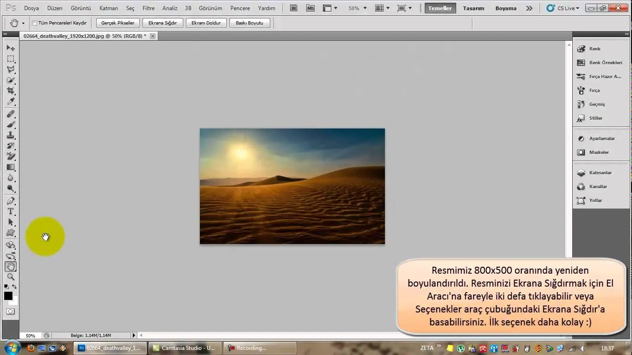Enable Tüm Pencereleri Kaydır option
Screen dimensions: 632x355
click(x=35, y=22)
